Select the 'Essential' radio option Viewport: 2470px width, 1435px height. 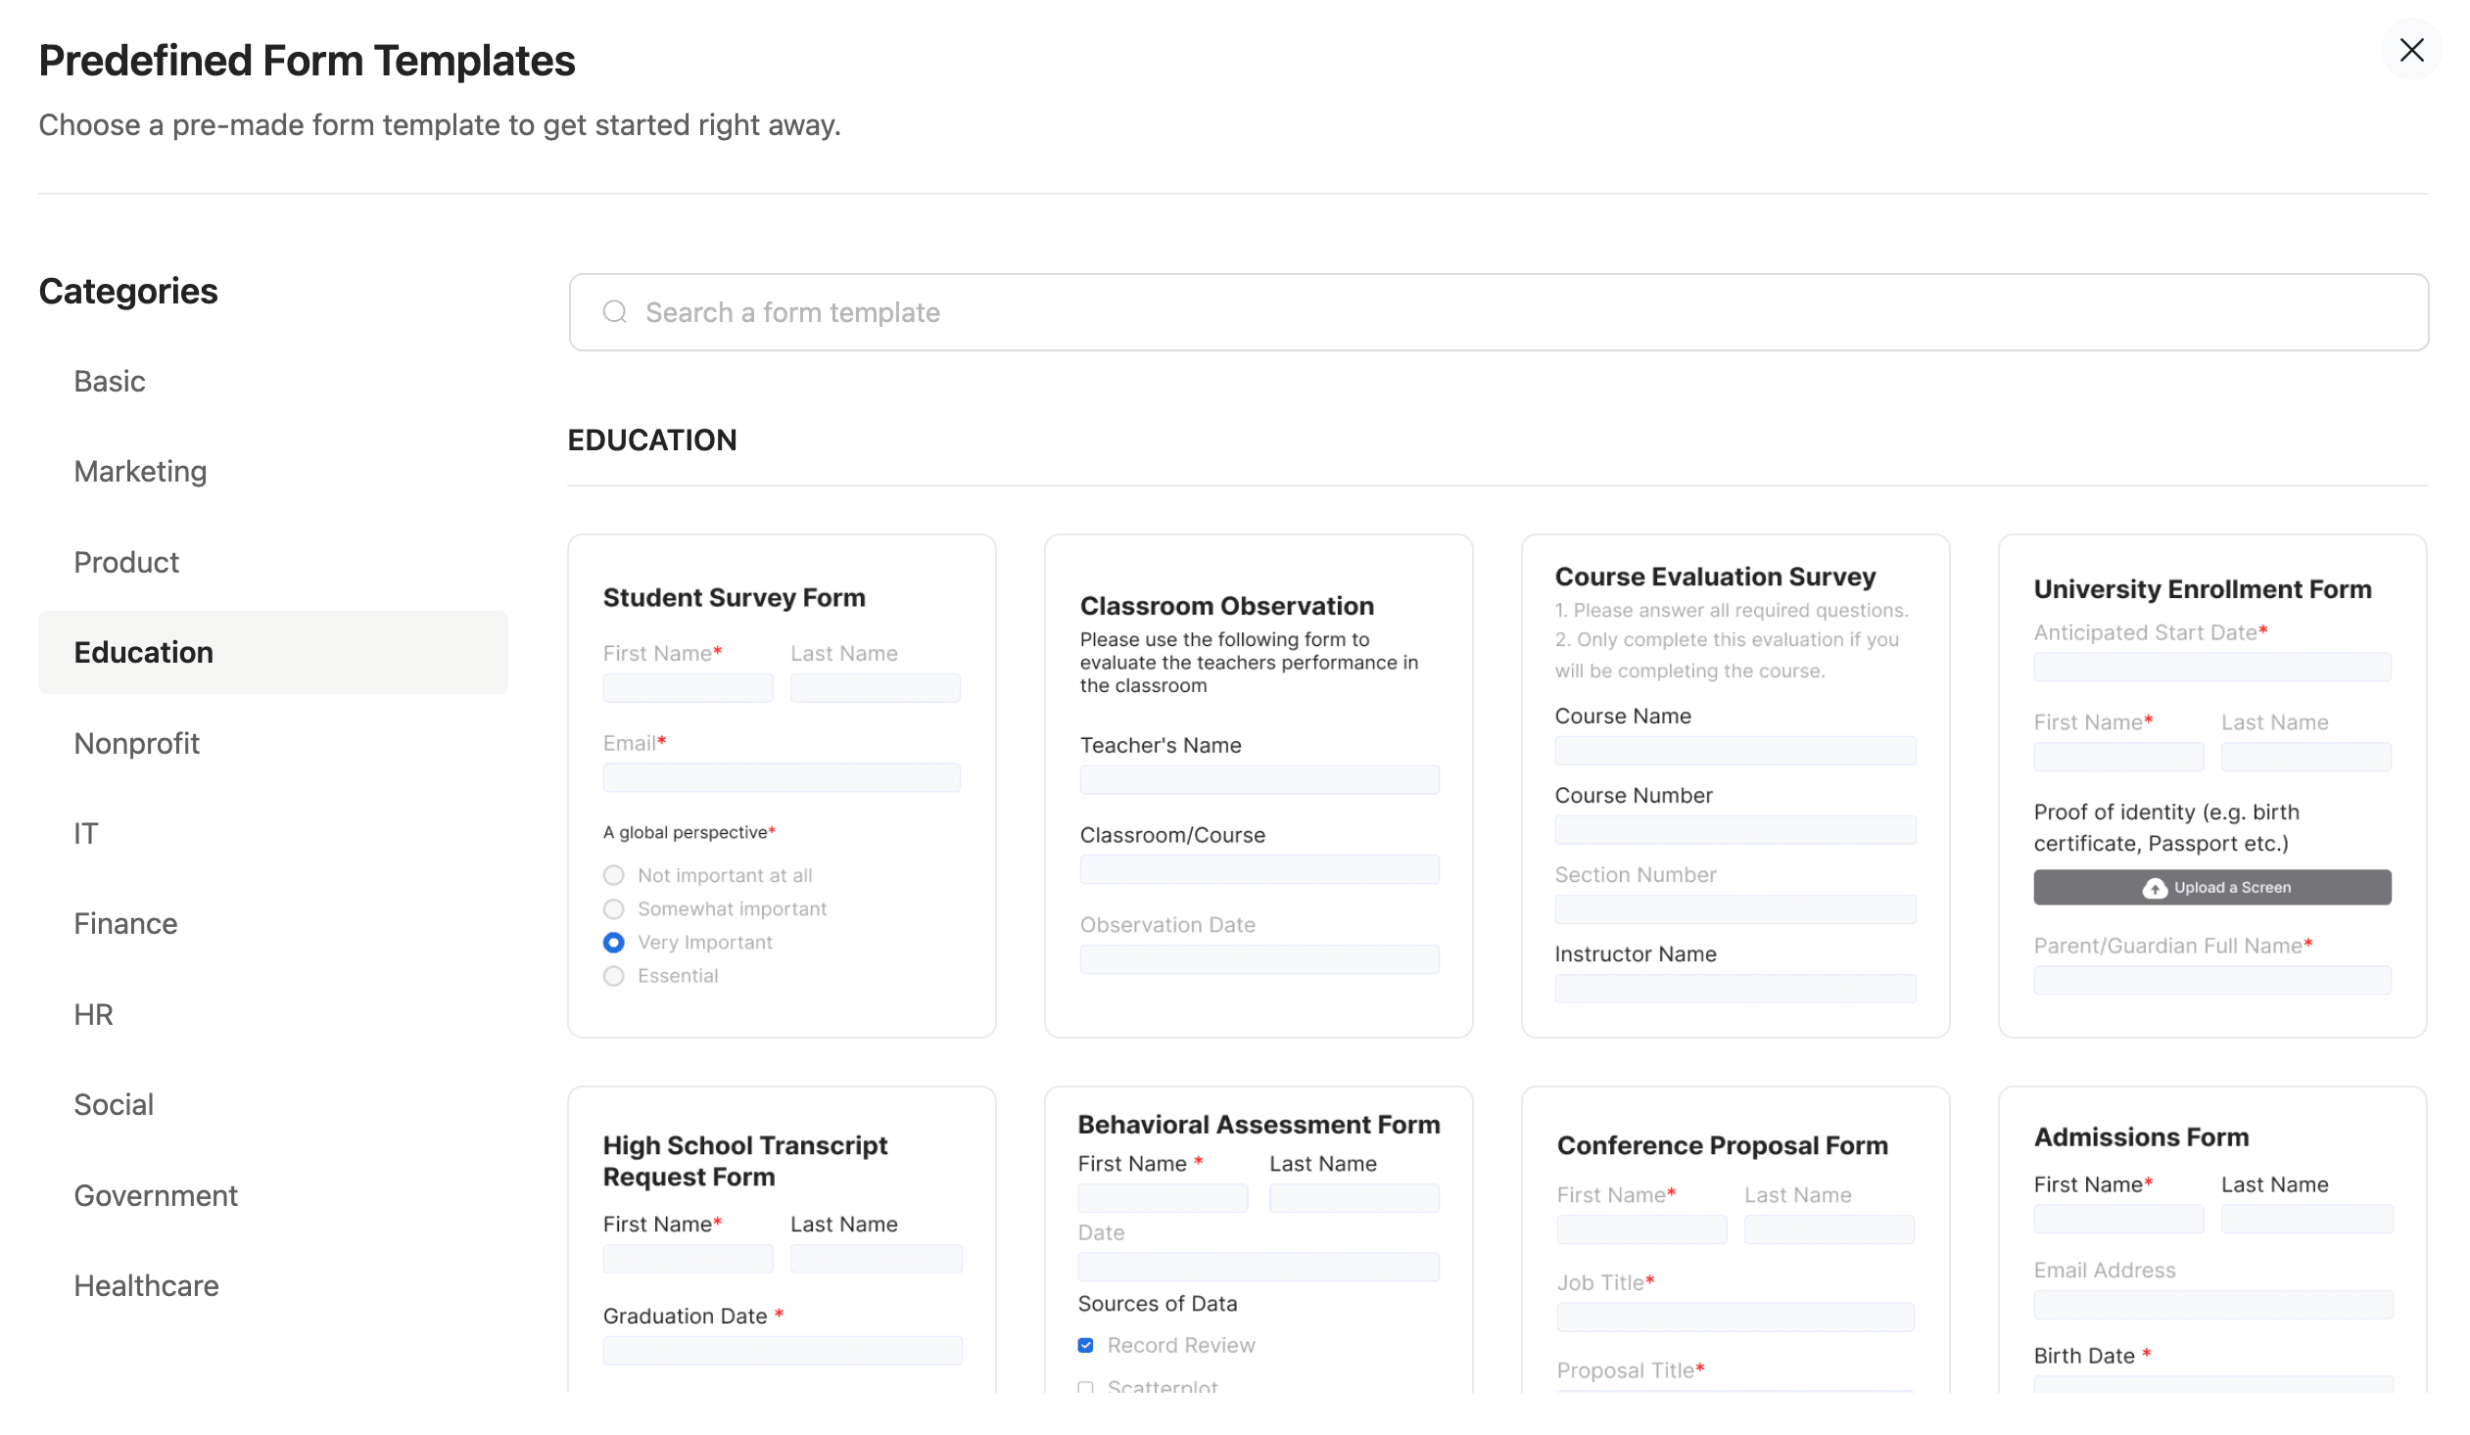(x=613, y=976)
